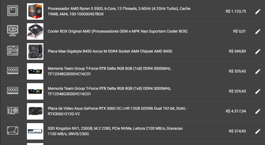Click the graphics card category icon
265x145 pixels.
click(13, 111)
